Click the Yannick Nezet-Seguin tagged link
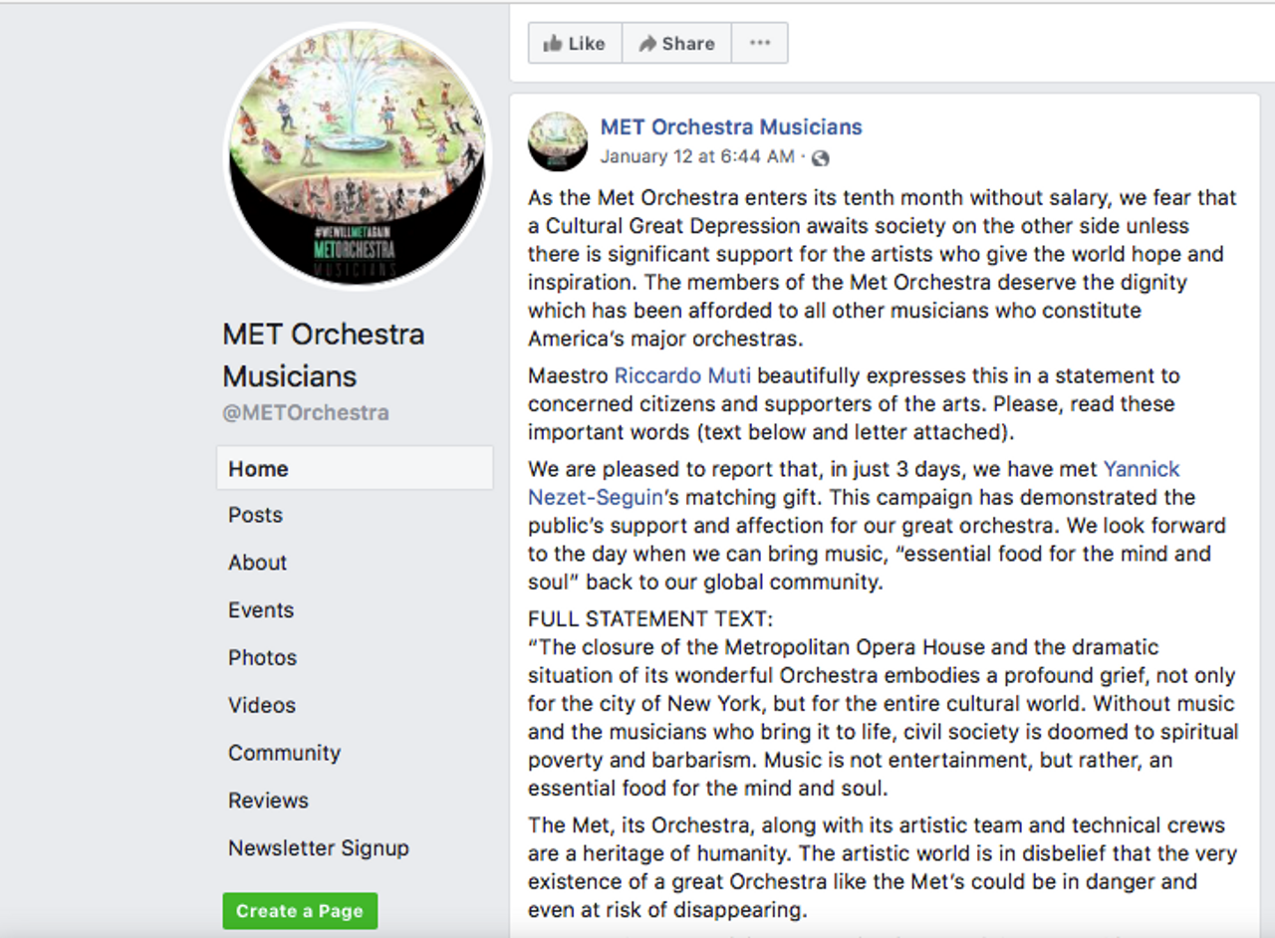The width and height of the screenshot is (1275, 938). [1141, 469]
